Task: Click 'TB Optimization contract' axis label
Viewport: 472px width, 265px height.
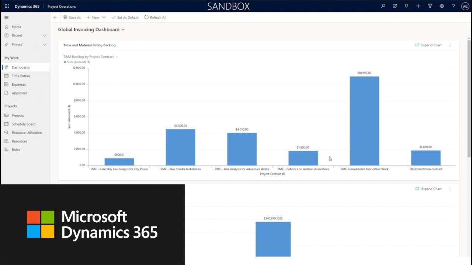Action: 426,169
